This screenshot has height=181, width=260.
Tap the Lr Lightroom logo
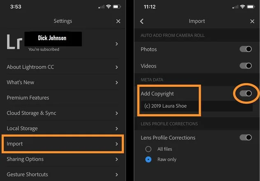14,42
